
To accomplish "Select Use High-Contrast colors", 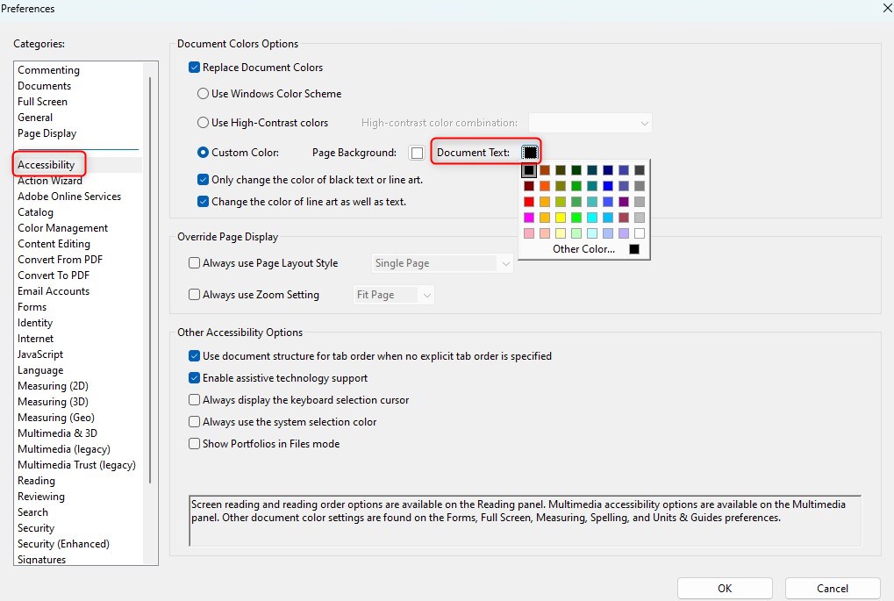I will (x=202, y=122).
